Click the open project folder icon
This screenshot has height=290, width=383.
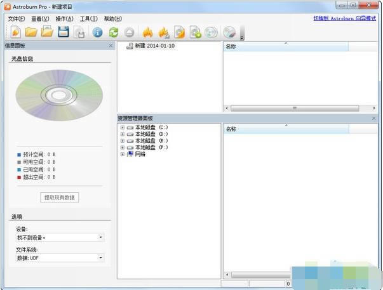point(31,32)
